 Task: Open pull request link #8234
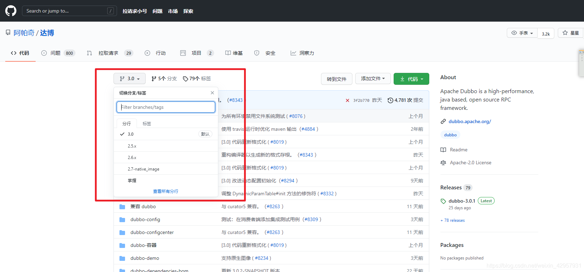pos(262,258)
